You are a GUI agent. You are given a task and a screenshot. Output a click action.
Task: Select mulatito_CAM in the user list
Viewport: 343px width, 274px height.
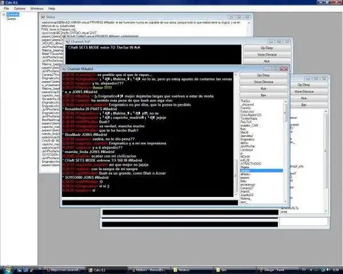[249, 126]
